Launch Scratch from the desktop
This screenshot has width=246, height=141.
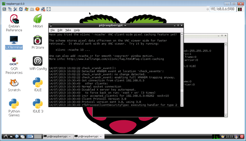point(14,85)
